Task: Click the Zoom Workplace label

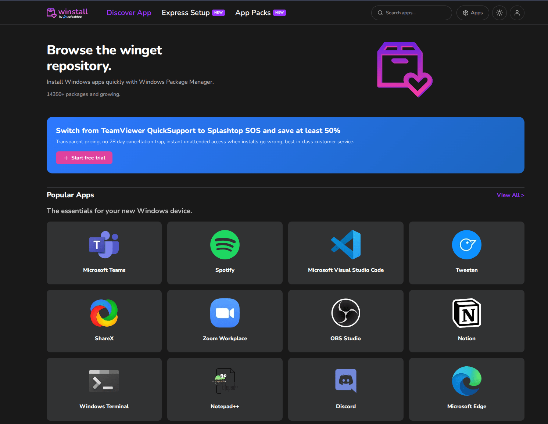Action: pyautogui.click(x=225, y=338)
